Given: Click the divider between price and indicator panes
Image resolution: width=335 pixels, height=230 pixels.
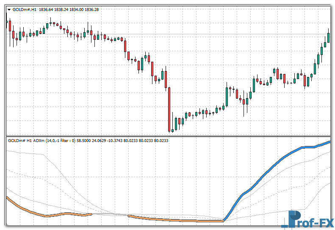Looking at the screenshot, I should [169, 136].
